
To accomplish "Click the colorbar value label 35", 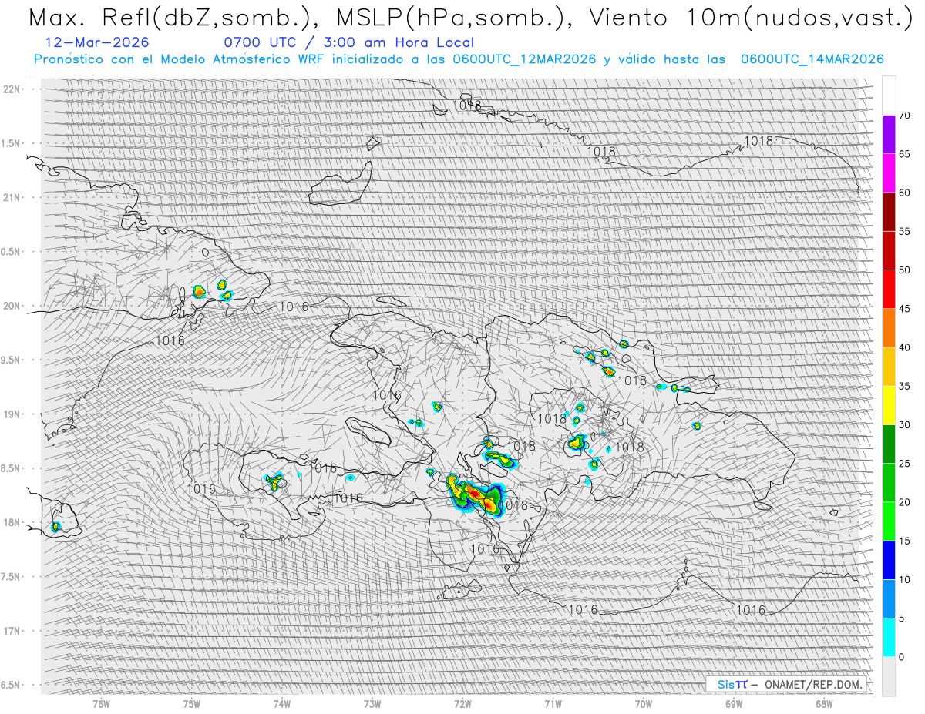I will point(904,386).
